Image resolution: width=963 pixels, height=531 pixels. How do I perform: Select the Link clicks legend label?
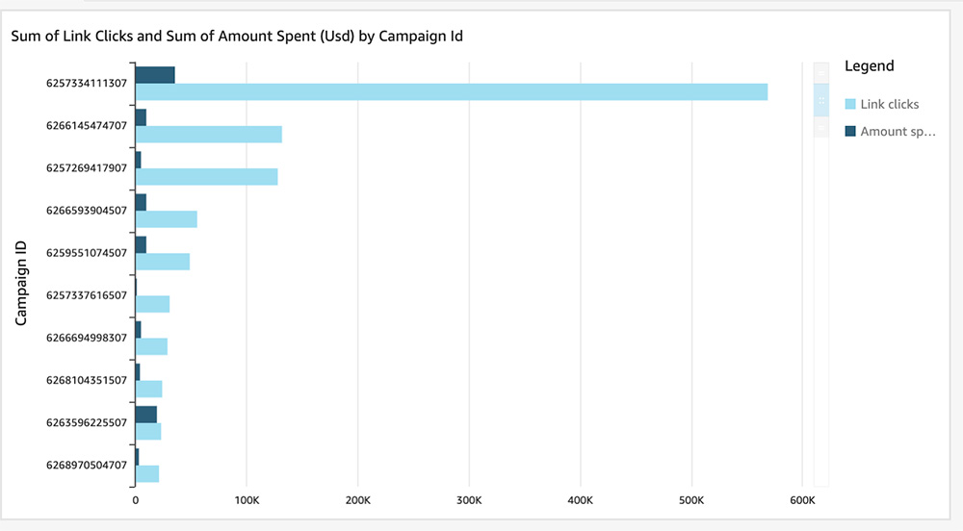(x=890, y=104)
